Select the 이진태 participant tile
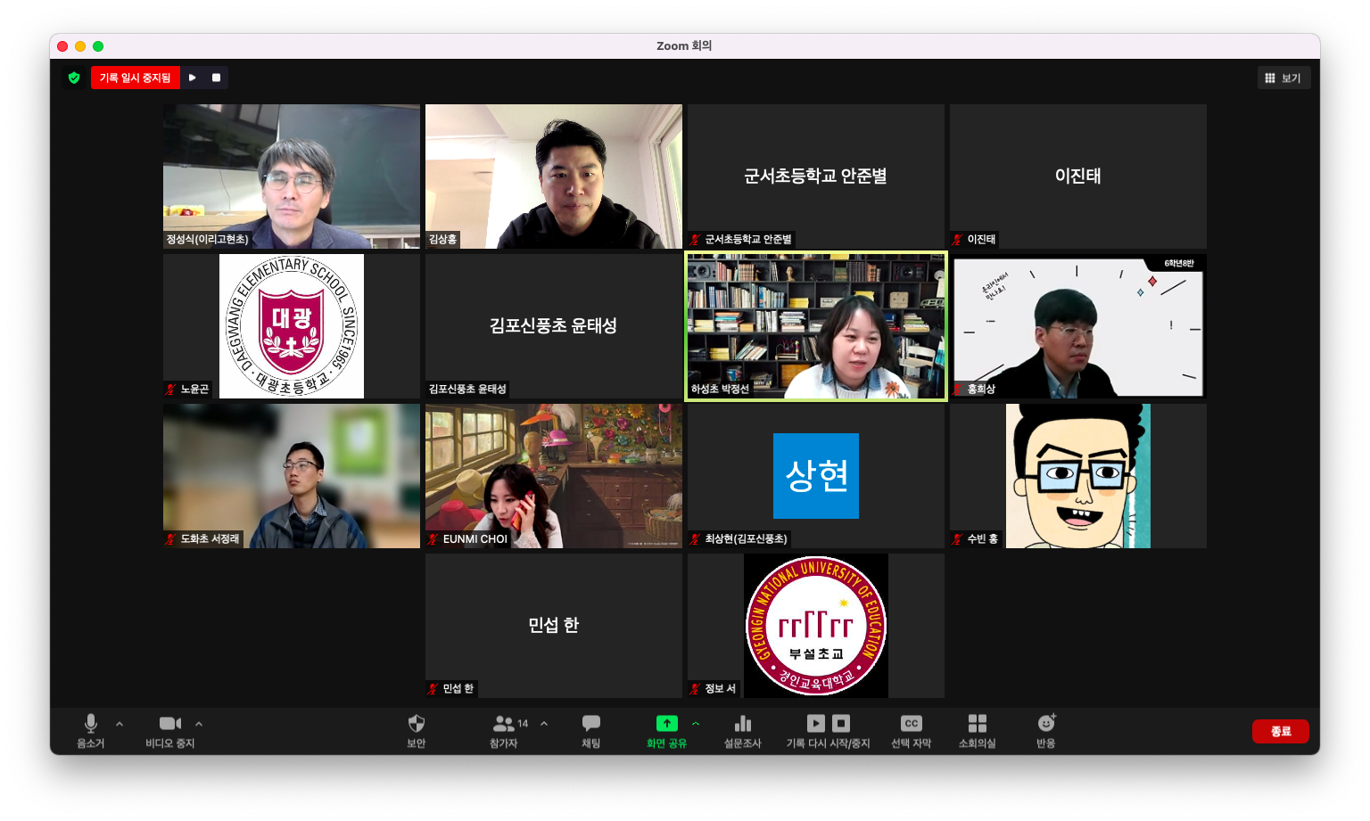The image size is (1370, 821). (1078, 177)
